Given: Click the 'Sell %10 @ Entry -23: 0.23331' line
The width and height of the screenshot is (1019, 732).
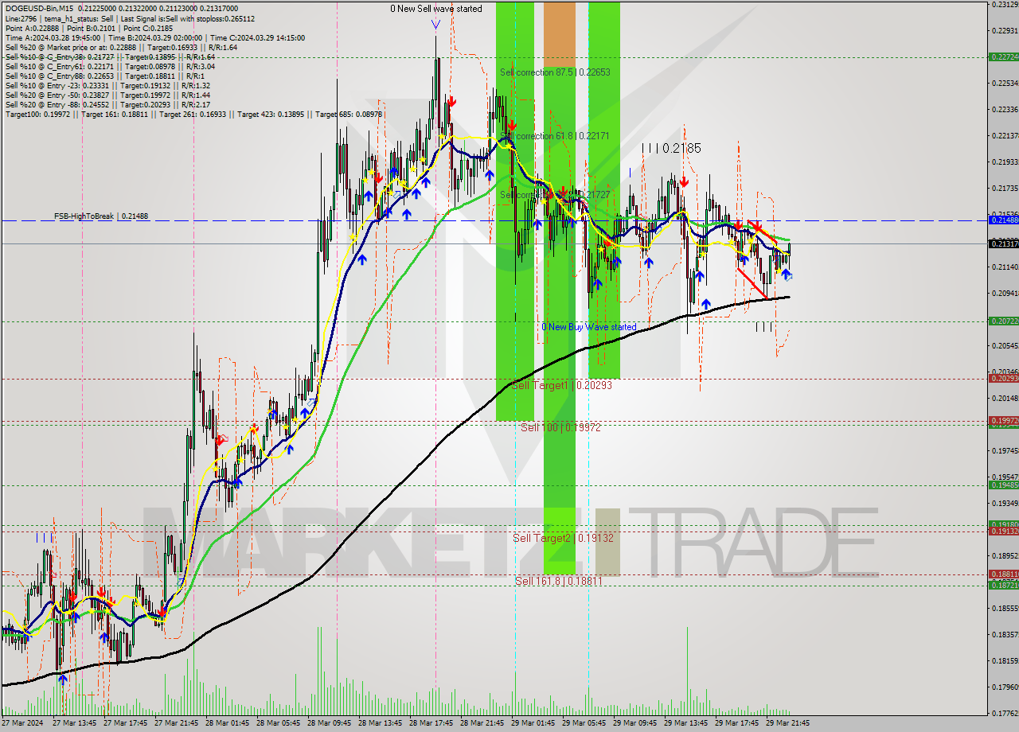Looking at the screenshot, I should click(107, 85).
